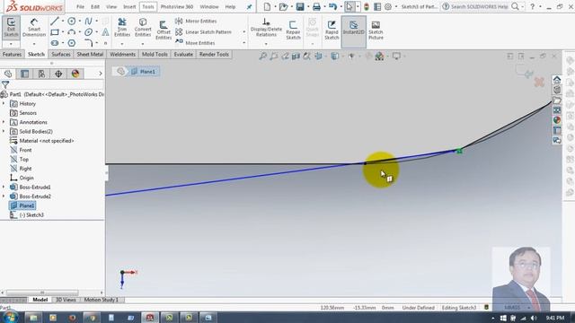Click the Sketch Picture tool
575x323 pixels.
[376, 30]
